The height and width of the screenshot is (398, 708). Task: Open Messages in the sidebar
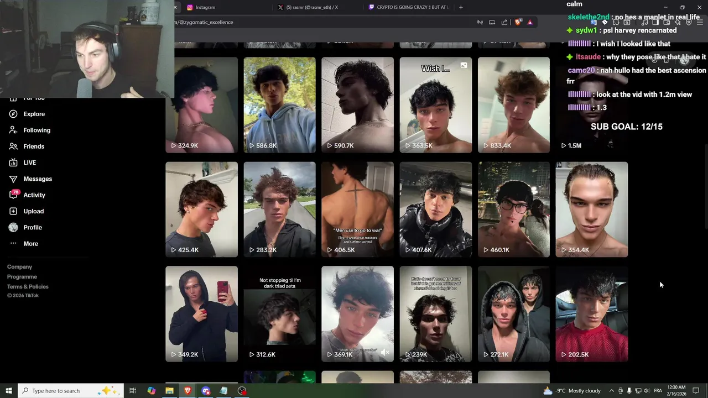[30, 179]
